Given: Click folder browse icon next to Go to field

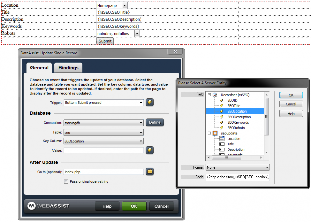Looking at the screenshot, I should [x=150, y=172].
